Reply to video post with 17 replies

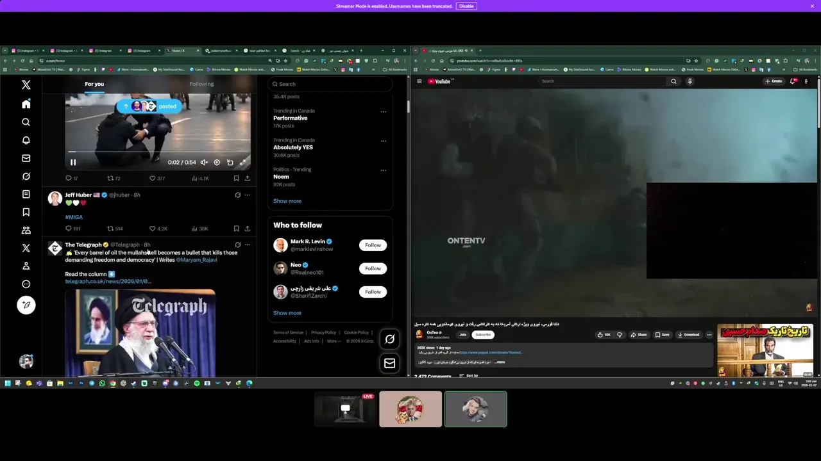point(72,179)
